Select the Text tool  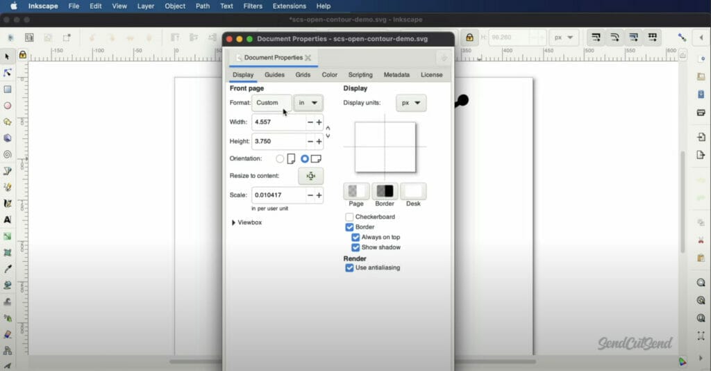click(8, 220)
